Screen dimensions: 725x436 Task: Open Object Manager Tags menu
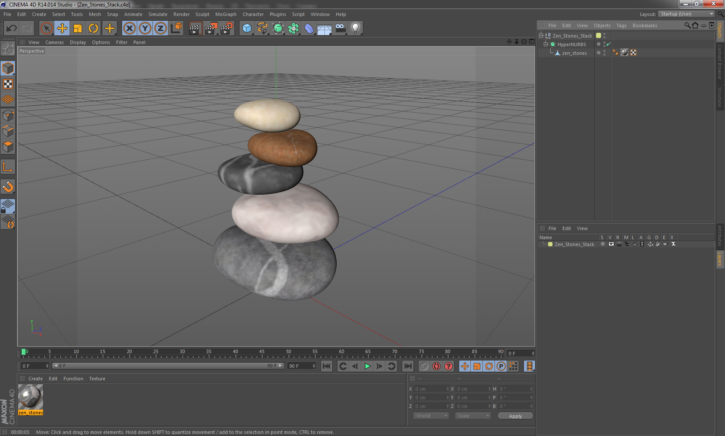coord(621,25)
